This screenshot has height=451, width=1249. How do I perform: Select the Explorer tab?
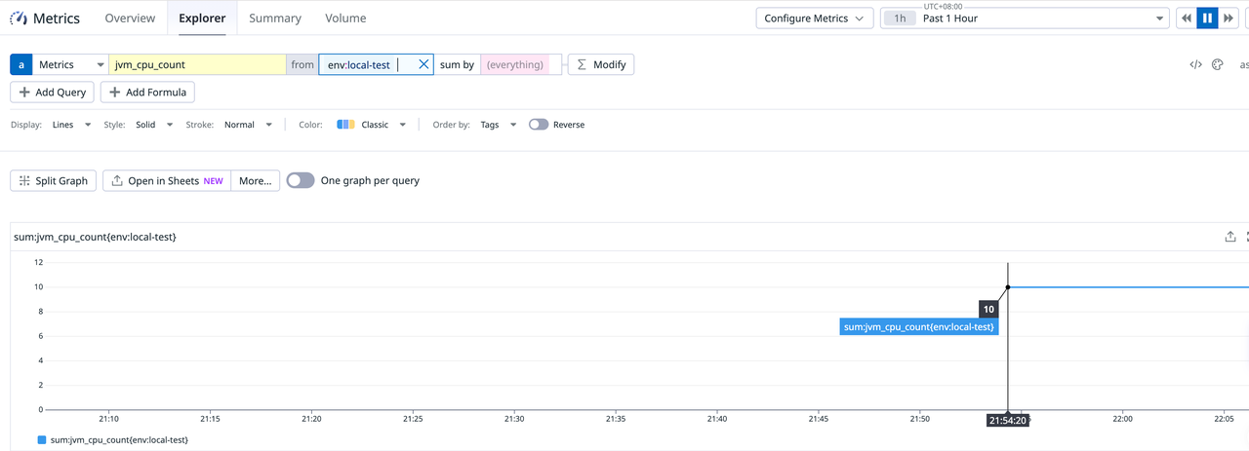tap(202, 19)
